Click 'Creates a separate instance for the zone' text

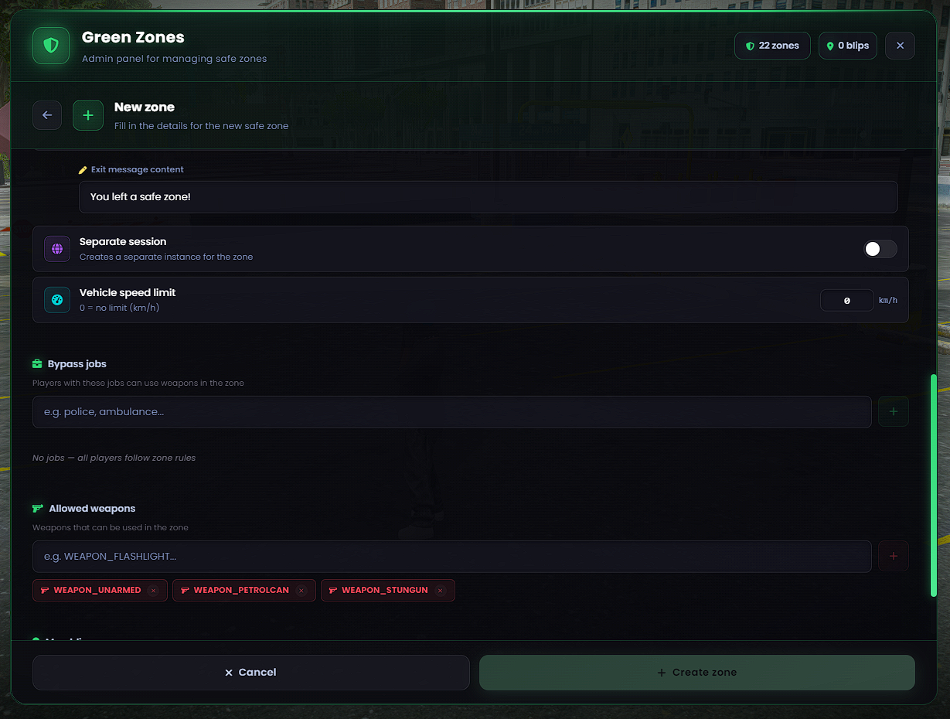click(x=166, y=257)
